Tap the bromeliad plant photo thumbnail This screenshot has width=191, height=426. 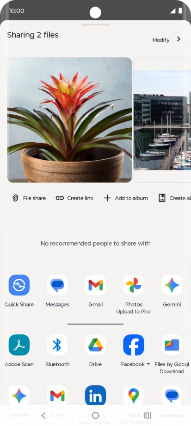tap(69, 120)
